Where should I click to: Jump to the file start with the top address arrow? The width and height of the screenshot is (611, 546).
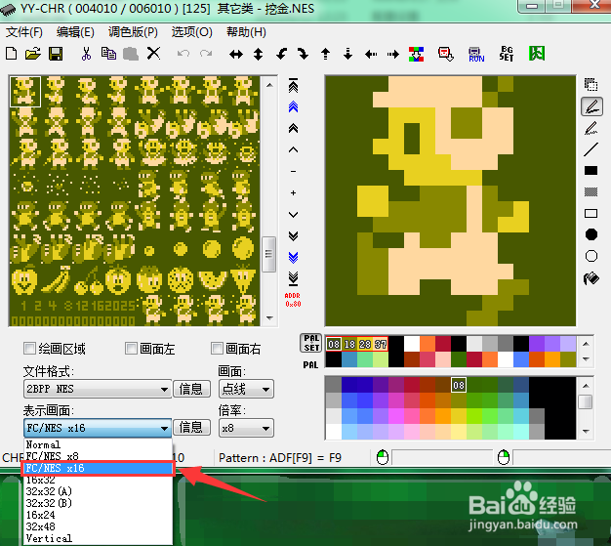click(x=293, y=85)
